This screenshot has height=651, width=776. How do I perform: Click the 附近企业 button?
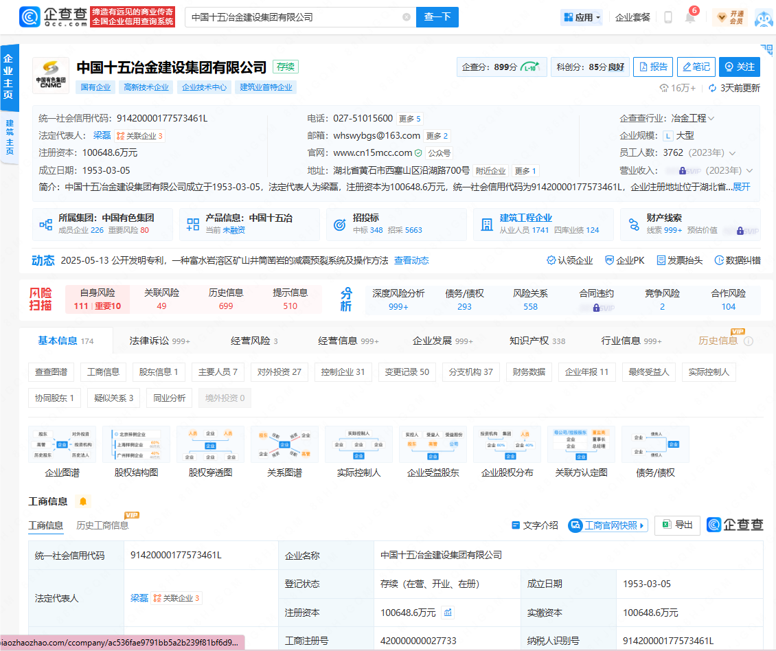coord(490,171)
